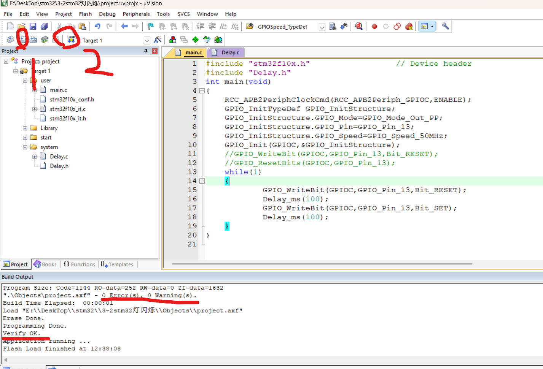The image size is (543, 369).
Task: Open the Flash menu
Action: (x=85, y=14)
